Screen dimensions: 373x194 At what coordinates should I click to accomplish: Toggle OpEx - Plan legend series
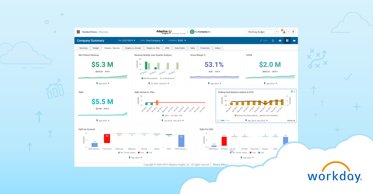177,115
